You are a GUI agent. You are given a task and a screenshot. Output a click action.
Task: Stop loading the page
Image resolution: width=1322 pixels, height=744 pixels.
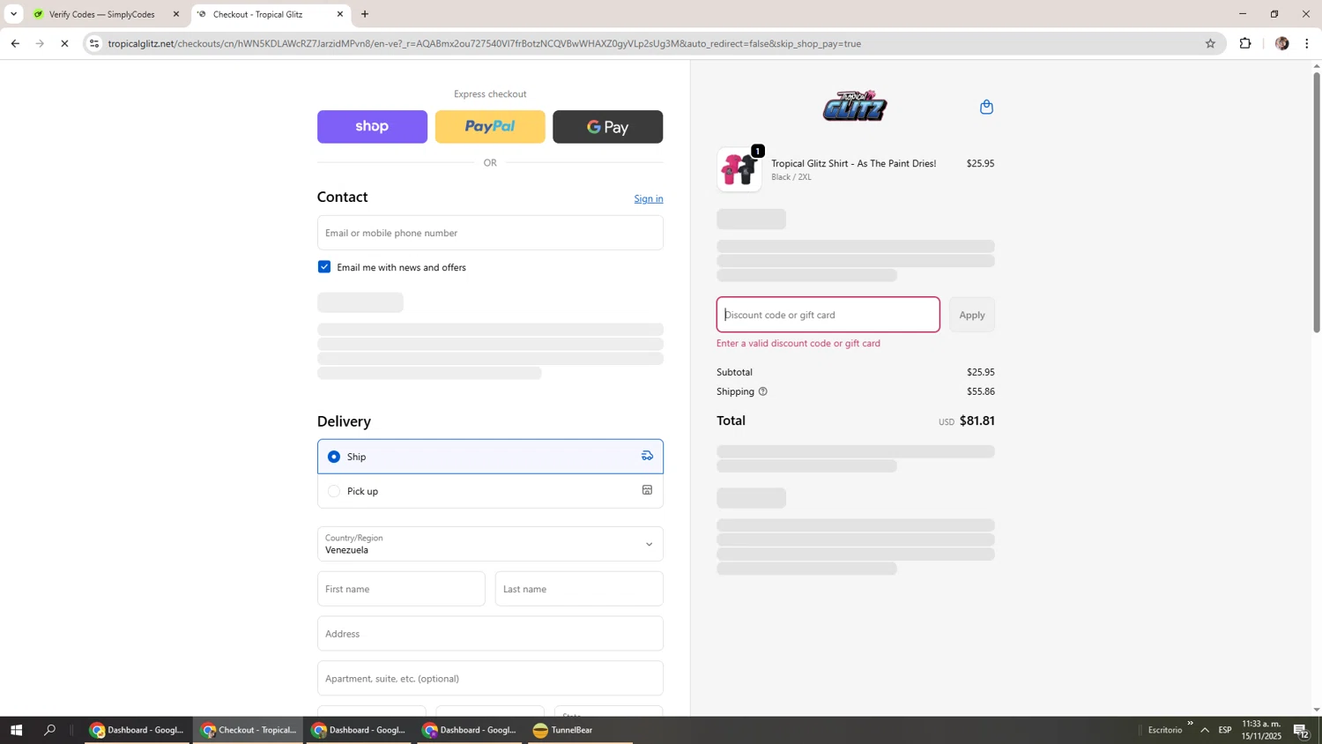point(64,43)
